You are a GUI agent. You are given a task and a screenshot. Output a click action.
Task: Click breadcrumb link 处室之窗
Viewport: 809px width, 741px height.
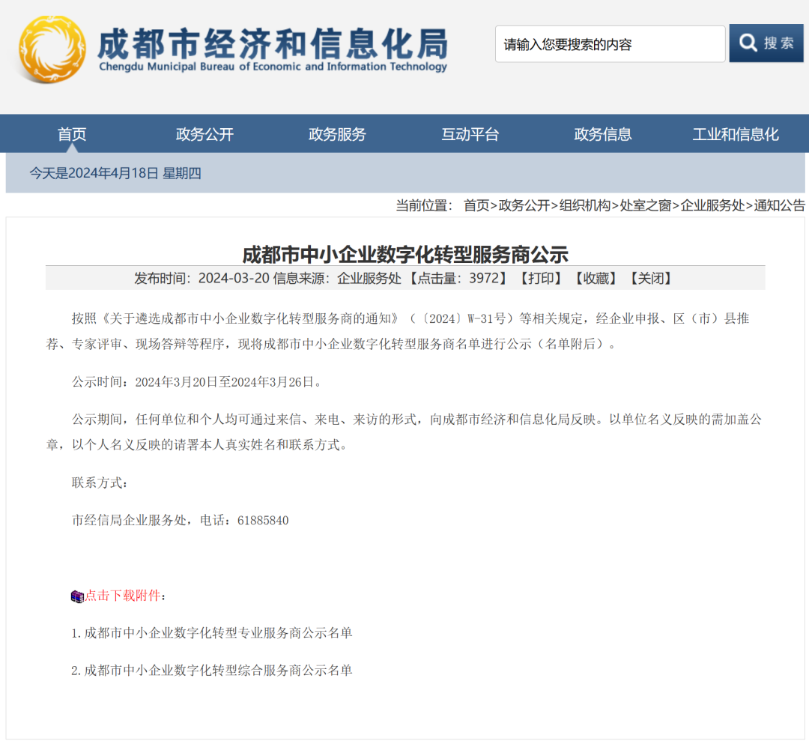[645, 205]
